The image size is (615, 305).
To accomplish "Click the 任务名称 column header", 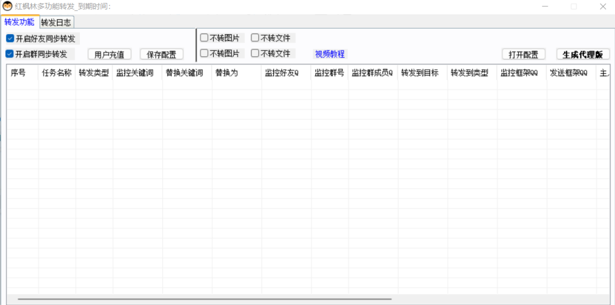I will (x=56, y=73).
